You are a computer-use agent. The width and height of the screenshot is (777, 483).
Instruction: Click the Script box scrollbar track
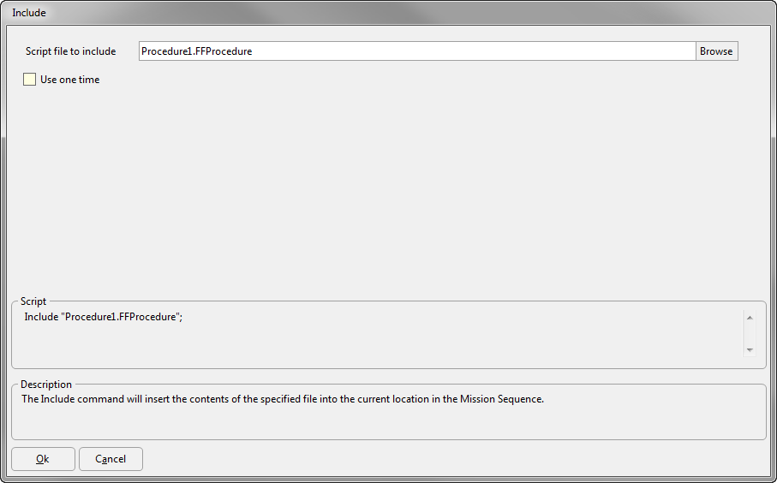(x=750, y=333)
